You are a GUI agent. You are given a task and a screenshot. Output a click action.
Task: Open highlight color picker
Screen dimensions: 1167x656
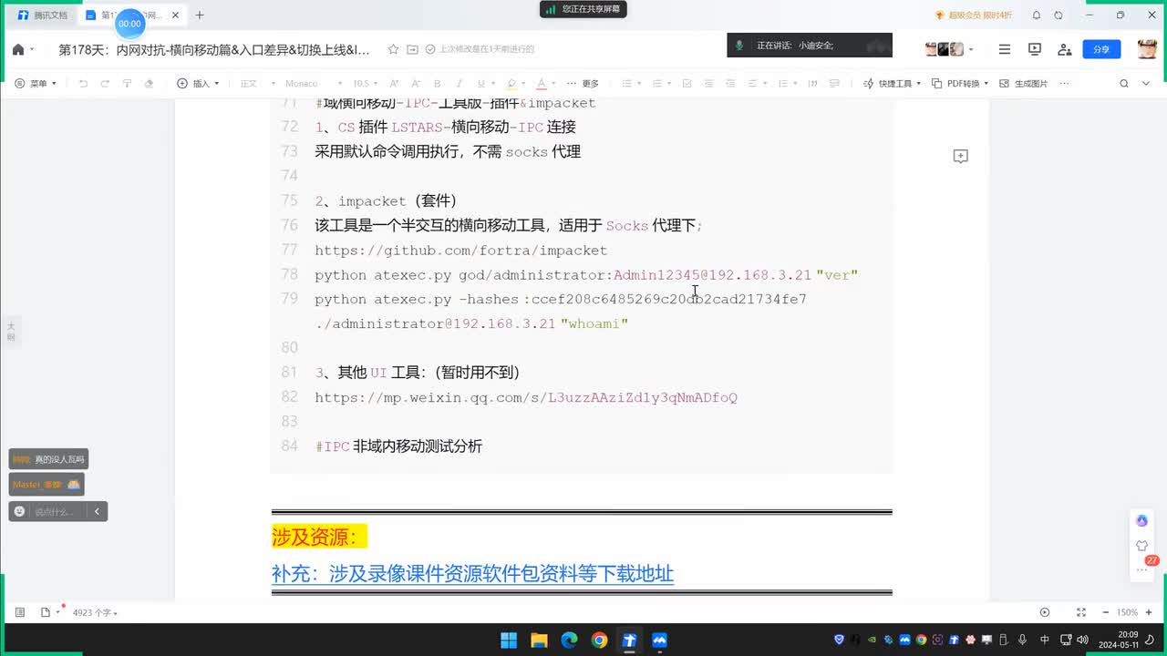tap(515, 83)
